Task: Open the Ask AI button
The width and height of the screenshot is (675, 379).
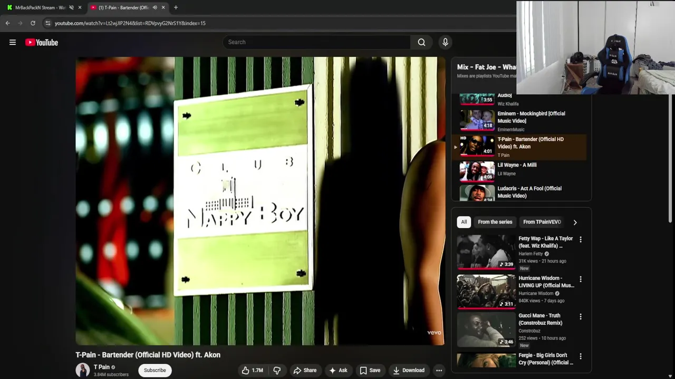Action: pyautogui.click(x=338, y=370)
